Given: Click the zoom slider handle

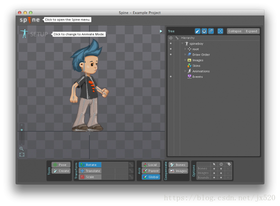Looking at the screenshot, I should pyautogui.click(x=22, y=130).
